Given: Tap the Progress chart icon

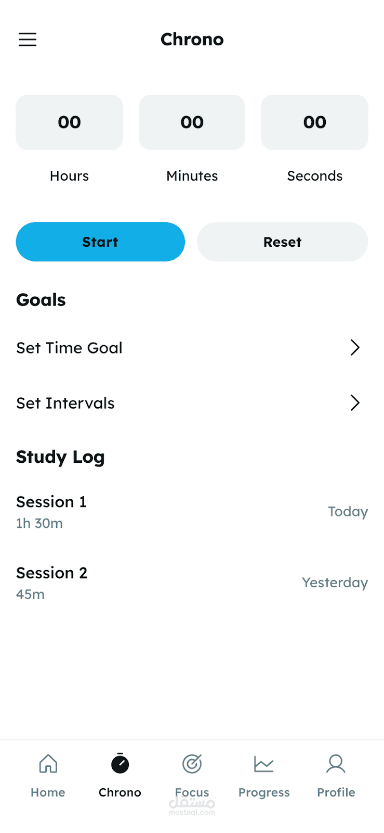Looking at the screenshot, I should click(264, 764).
